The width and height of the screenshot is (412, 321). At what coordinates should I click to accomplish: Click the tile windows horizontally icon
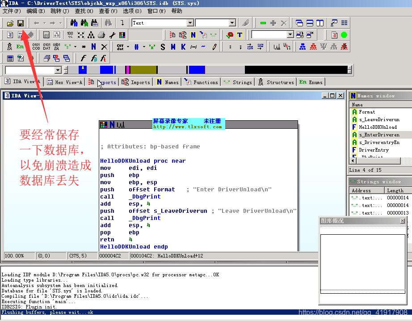coord(310,23)
